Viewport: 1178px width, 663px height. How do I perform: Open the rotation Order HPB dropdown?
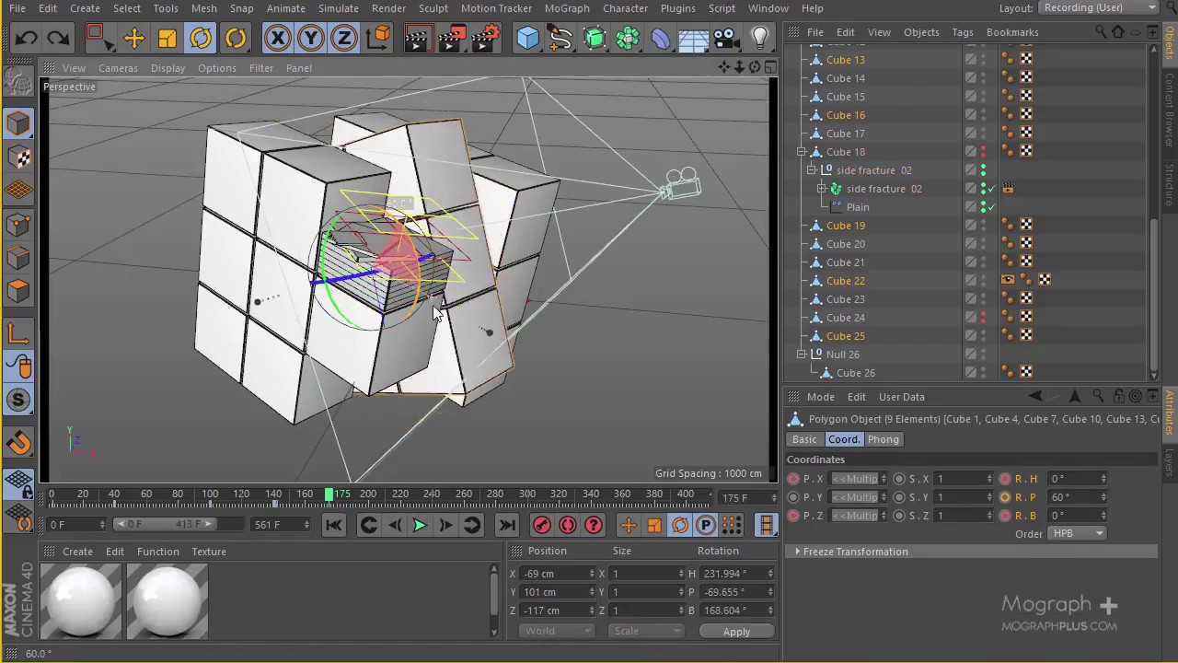(1077, 534)
